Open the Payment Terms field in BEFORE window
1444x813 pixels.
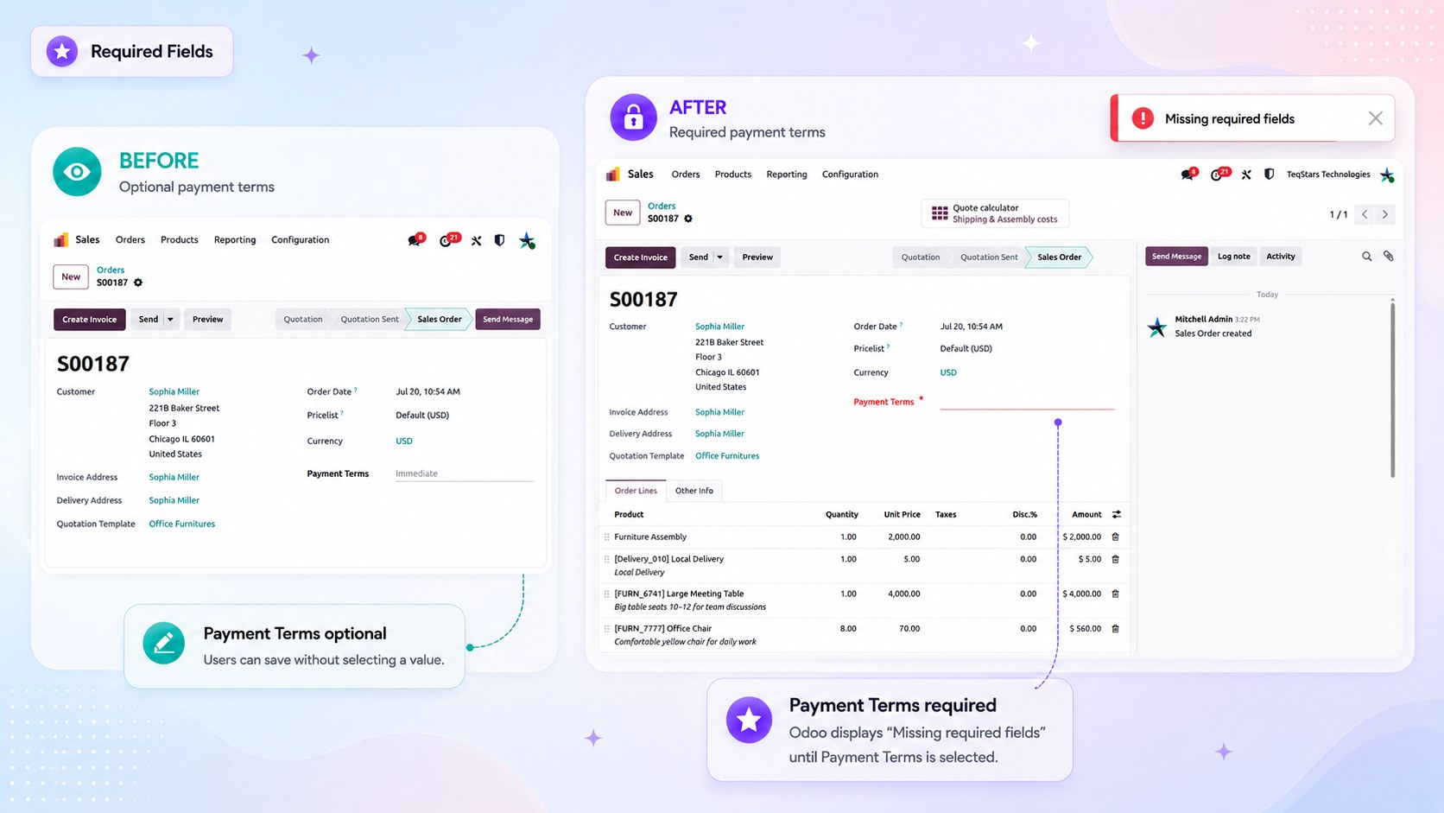coord(465,473)
